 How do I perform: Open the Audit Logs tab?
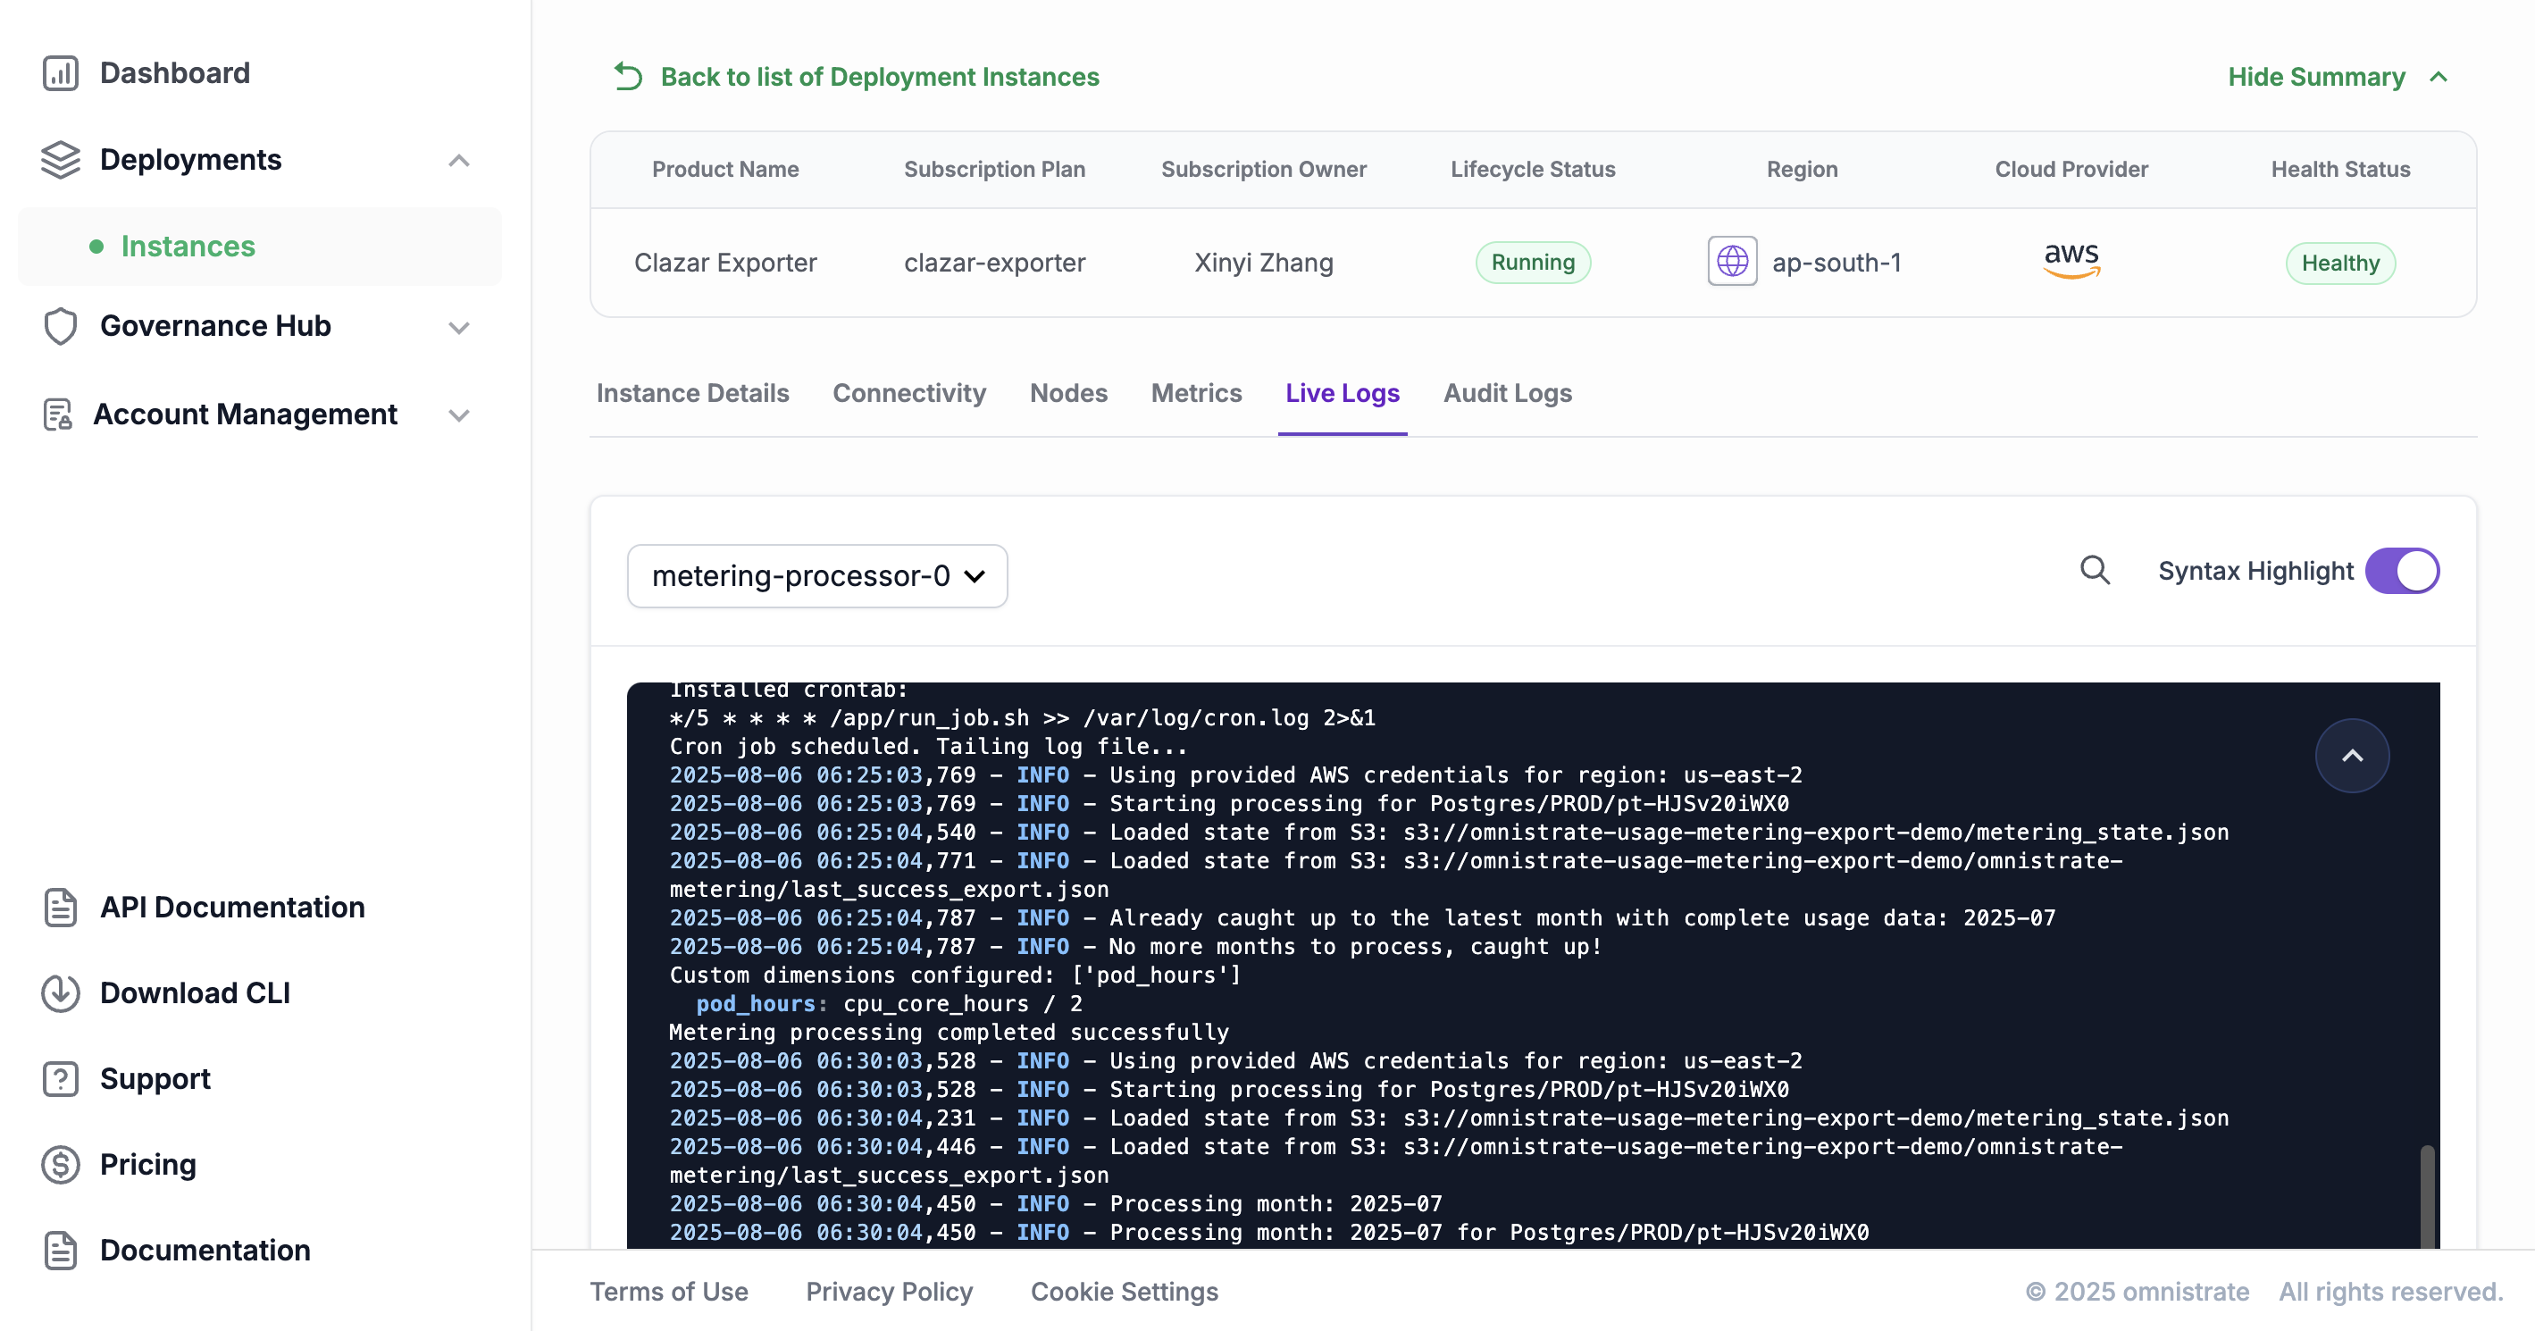1508,393
